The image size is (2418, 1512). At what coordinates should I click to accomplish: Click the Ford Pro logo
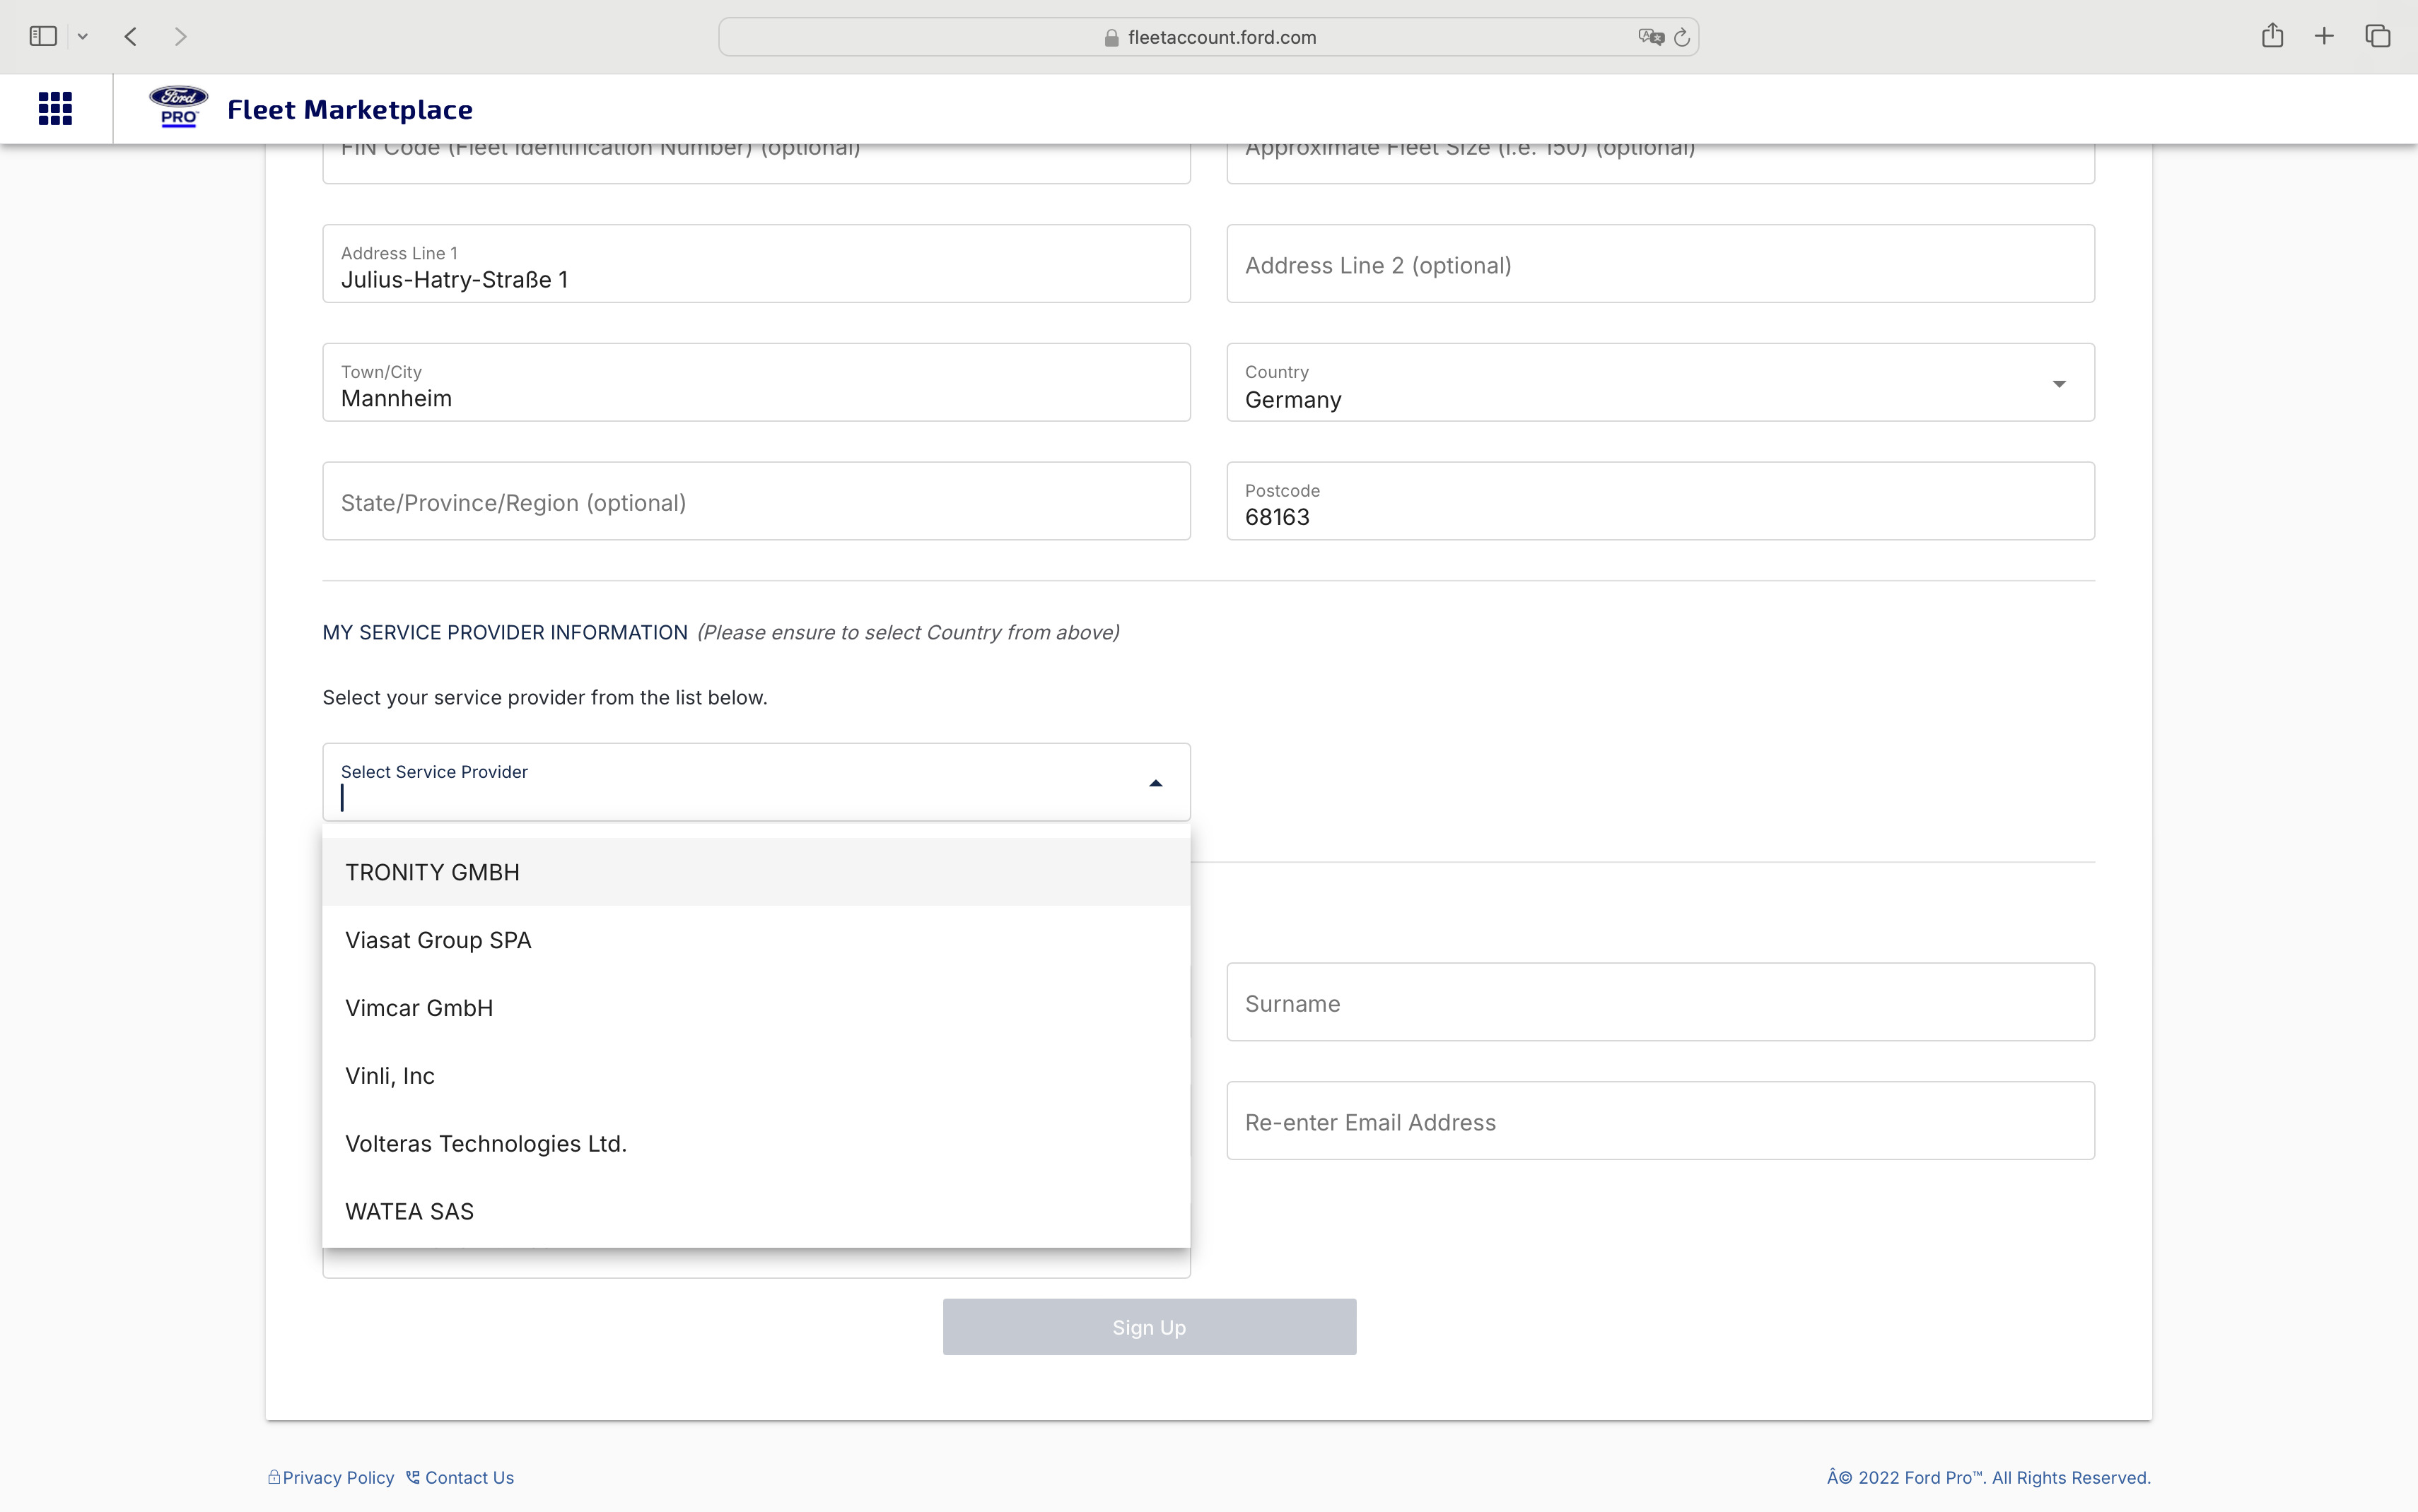tap(178, 106)
